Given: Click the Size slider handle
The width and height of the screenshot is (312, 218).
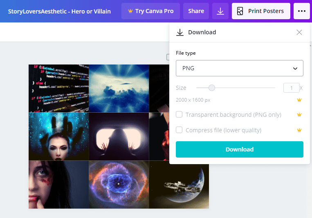Looking at the screenshot, I should pos(211,88).
